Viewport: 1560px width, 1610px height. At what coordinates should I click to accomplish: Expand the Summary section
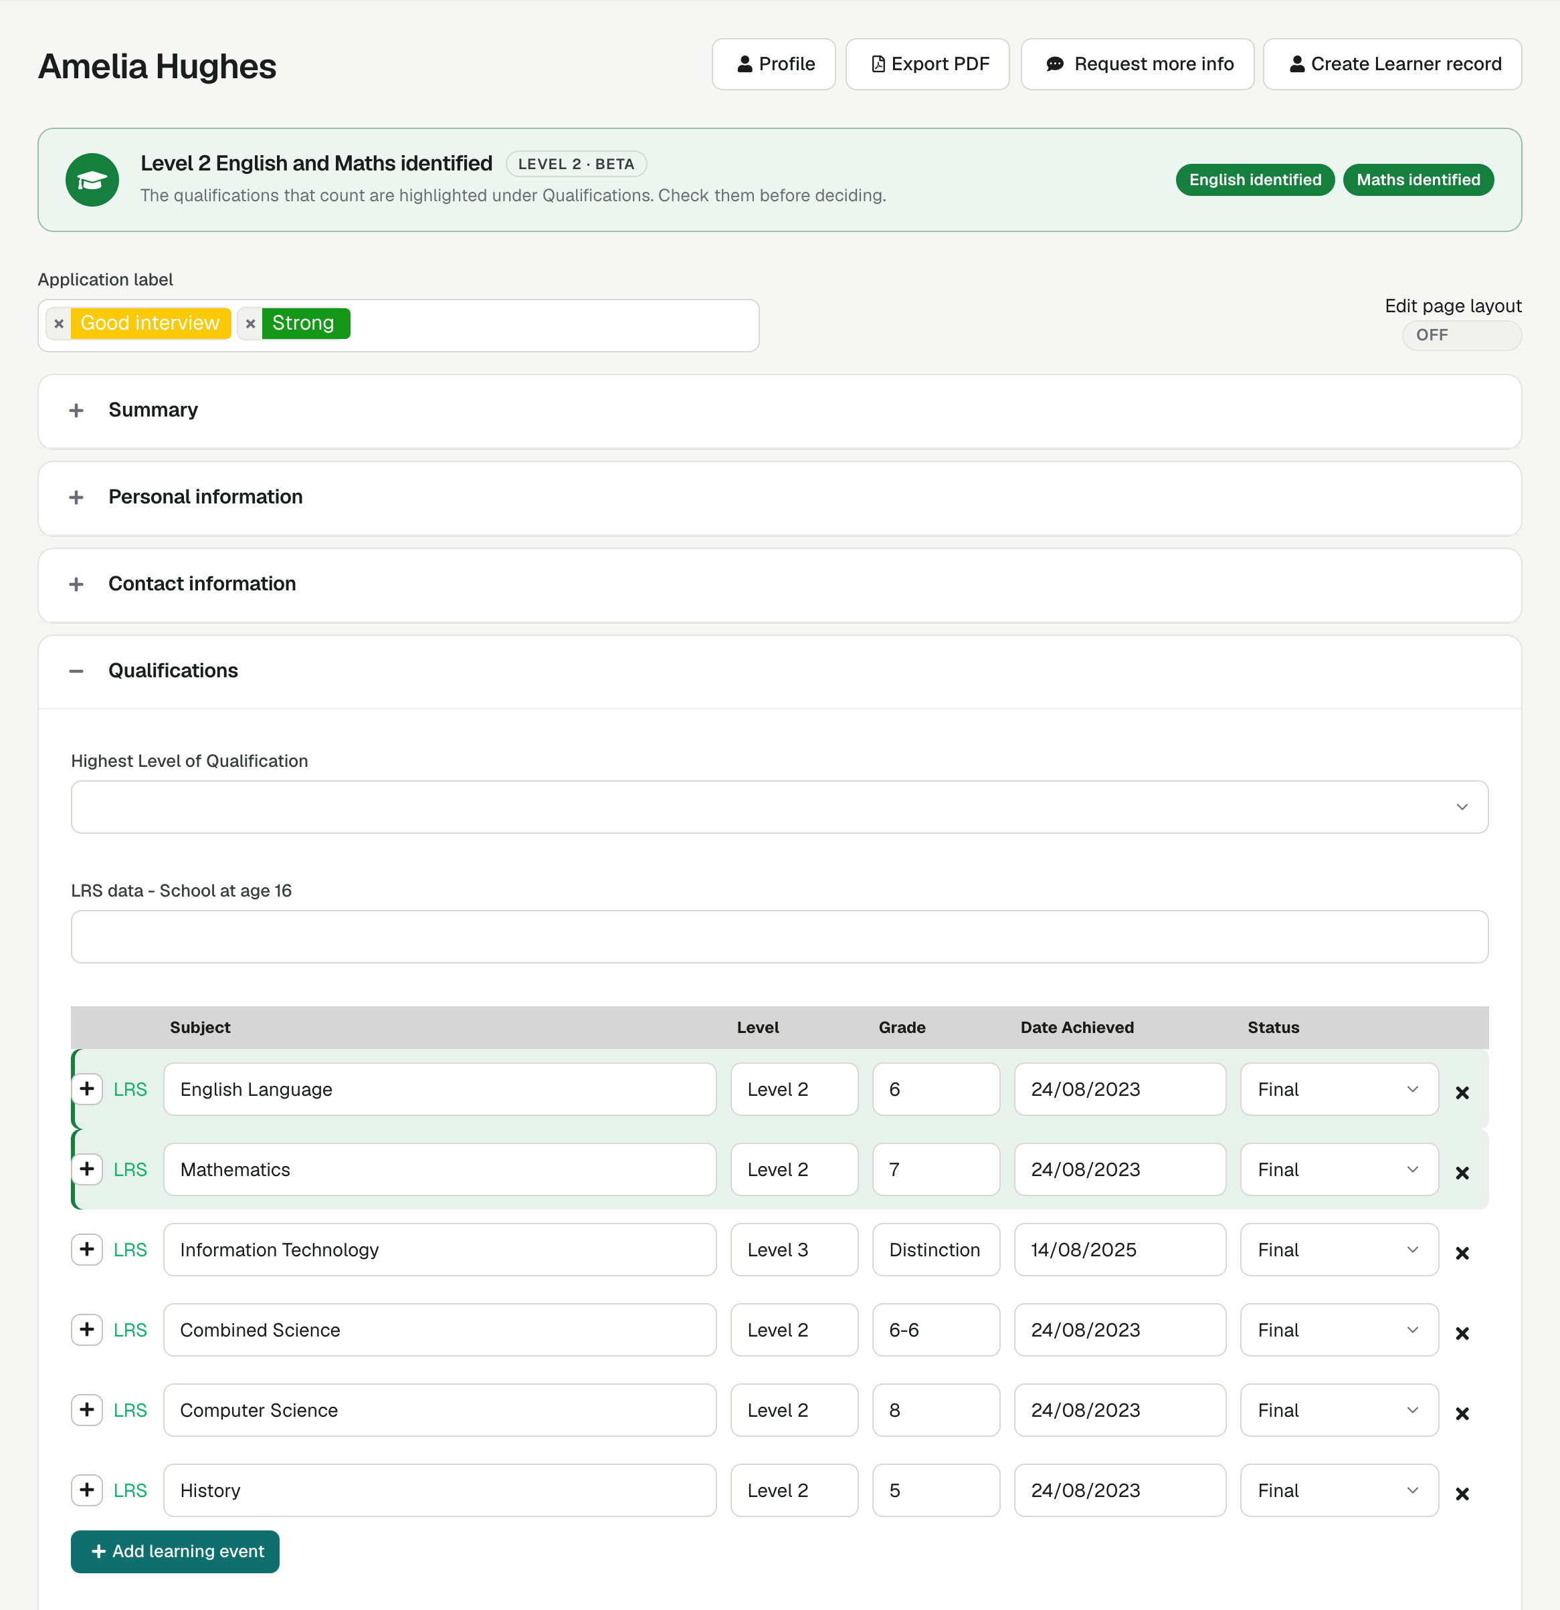click(x=779, y=411)
